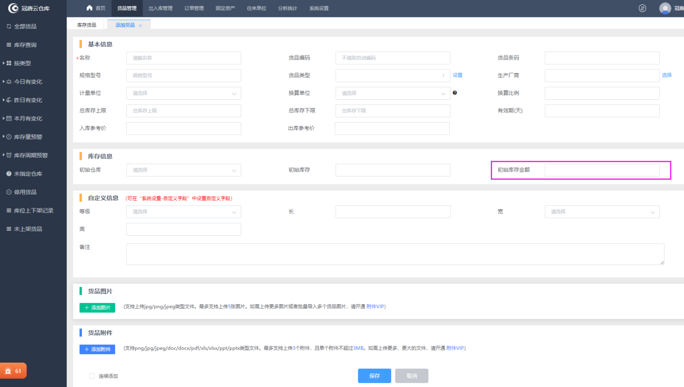Open the audio/notification icon in top bar
The height and width of the screenshot is (387, 684).
(x=642, y=8)
